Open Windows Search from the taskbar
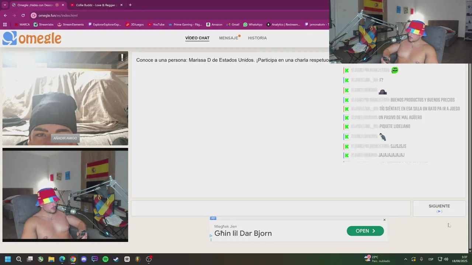This screenshot has width=472, height=265. tap(19, 259)
